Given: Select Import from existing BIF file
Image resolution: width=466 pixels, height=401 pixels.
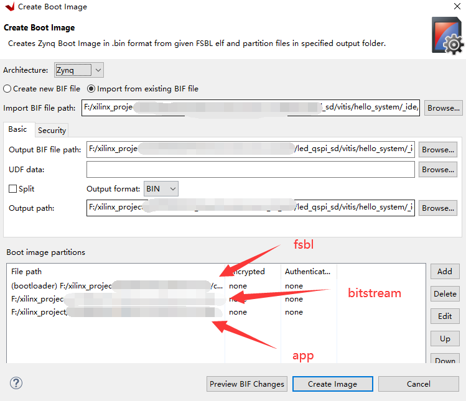Looking at the screenshot, I should tap(142, 89).
